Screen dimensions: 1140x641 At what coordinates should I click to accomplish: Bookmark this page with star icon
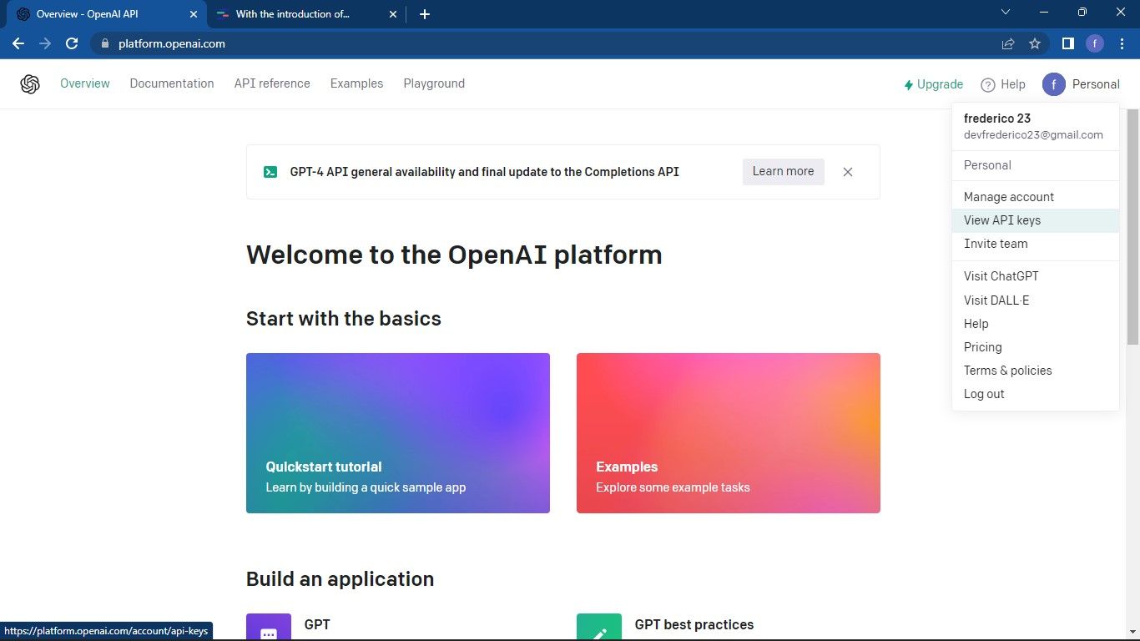click(x=1035, y=43)
